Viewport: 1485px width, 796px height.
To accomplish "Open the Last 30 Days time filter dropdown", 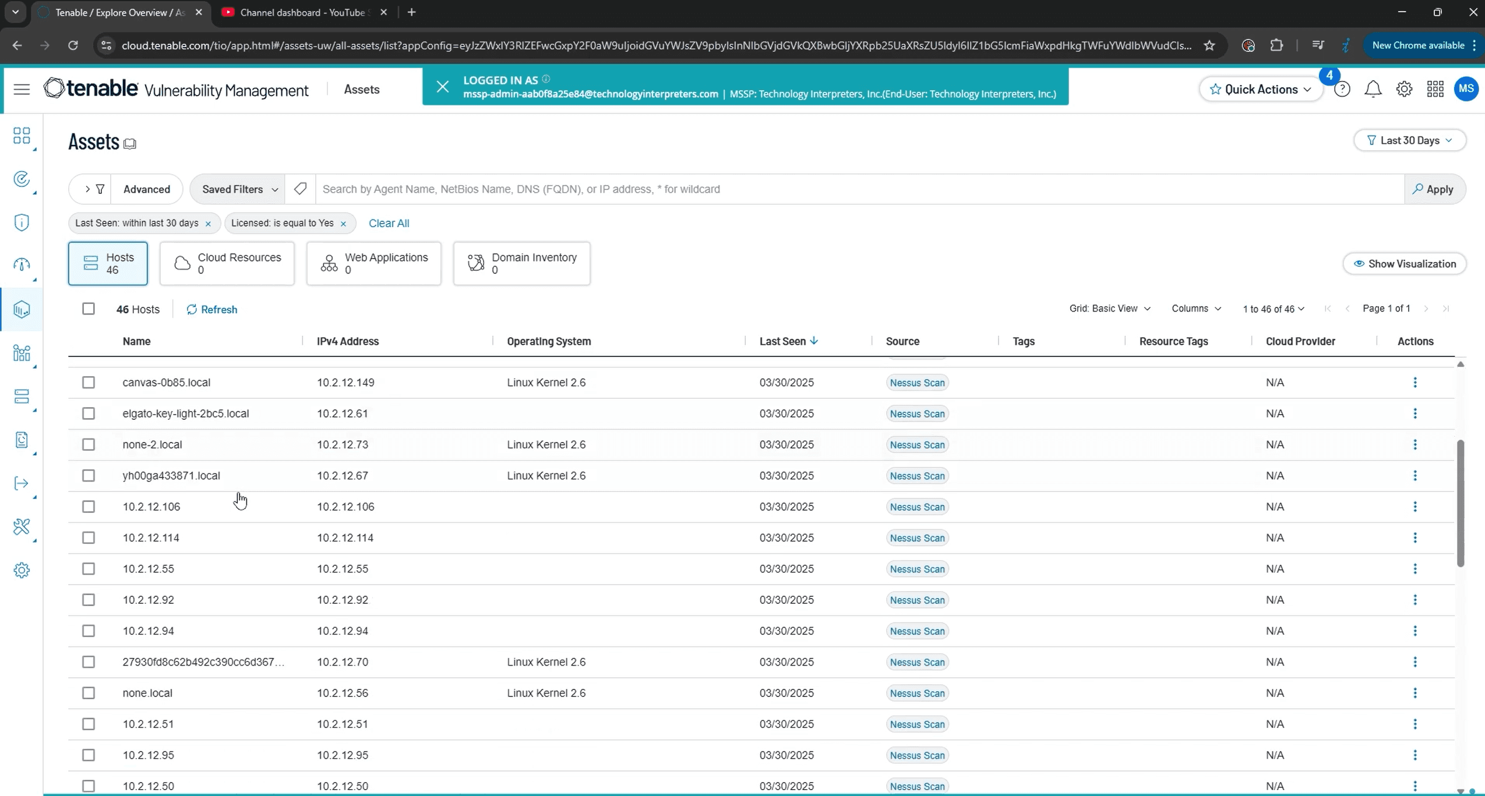I will [x=1409, y=140].
